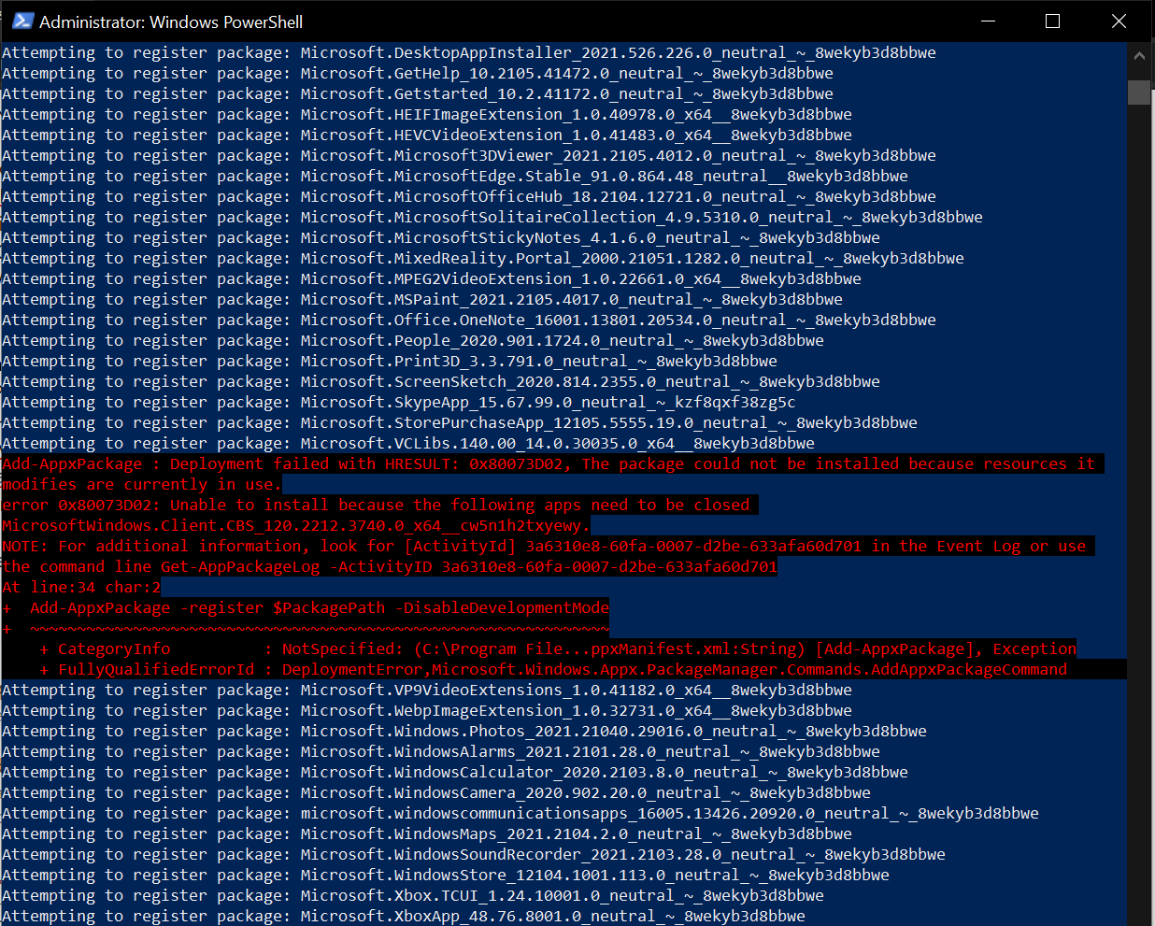Click the Microsoft.People package line
The height and width of the screenshot is (926, 1155).
tap(413, 341)
